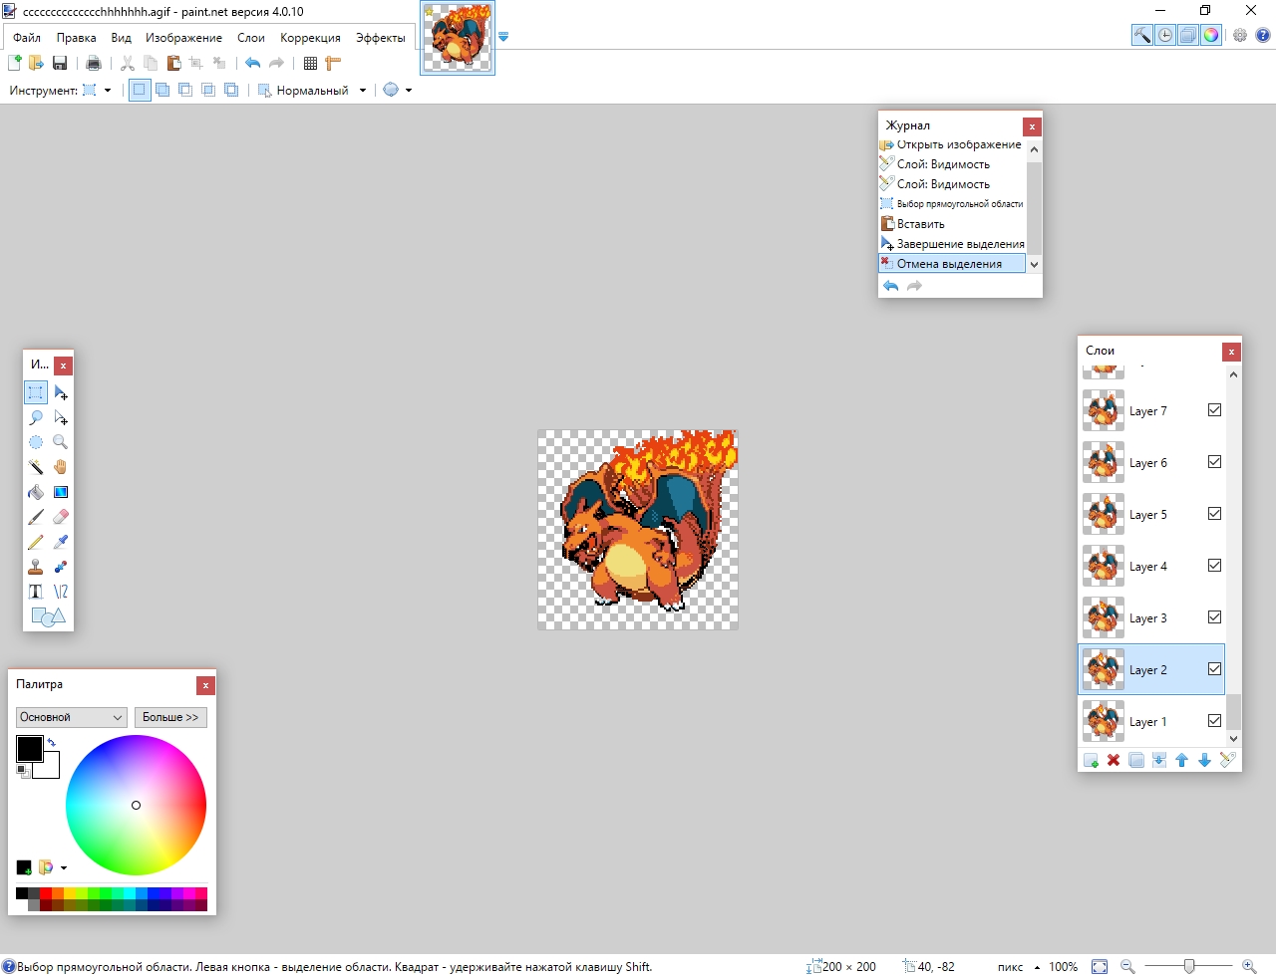Select the Color Picker eyedropper tool
The width and height of the screenshot is (1276, 976).
click(61, 542)
